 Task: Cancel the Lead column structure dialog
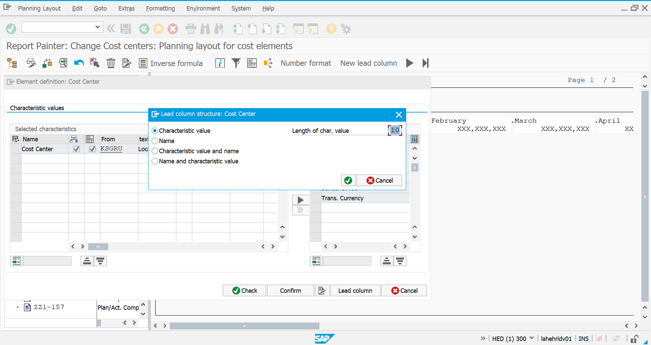tap(379, 180)
